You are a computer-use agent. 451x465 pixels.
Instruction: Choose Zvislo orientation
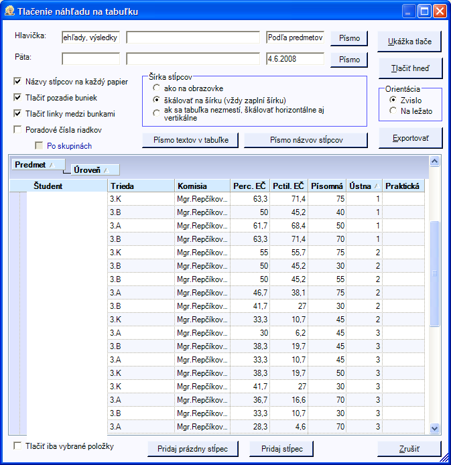point(393,100)
